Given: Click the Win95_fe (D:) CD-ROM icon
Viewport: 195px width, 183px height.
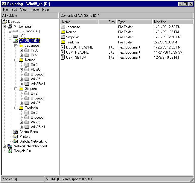Looking at the screenshot, I should point(16,41).
